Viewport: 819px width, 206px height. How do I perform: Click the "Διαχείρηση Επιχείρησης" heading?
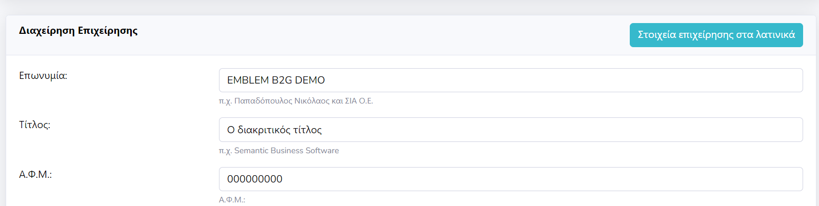(x=78, y=31)
